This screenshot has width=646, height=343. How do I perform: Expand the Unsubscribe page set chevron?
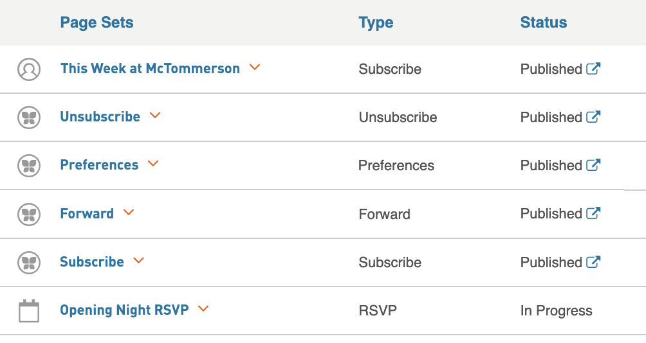[x=155, y=116]
